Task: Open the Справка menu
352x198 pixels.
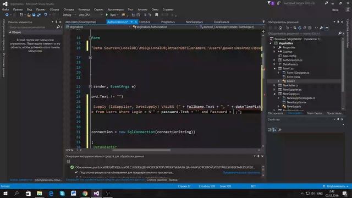Action: (168, 9)
